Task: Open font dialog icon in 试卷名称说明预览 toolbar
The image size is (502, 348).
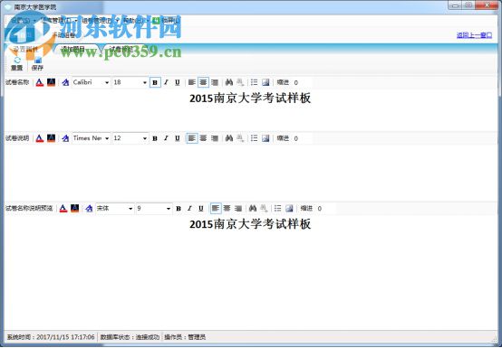Action: point(89,209)
